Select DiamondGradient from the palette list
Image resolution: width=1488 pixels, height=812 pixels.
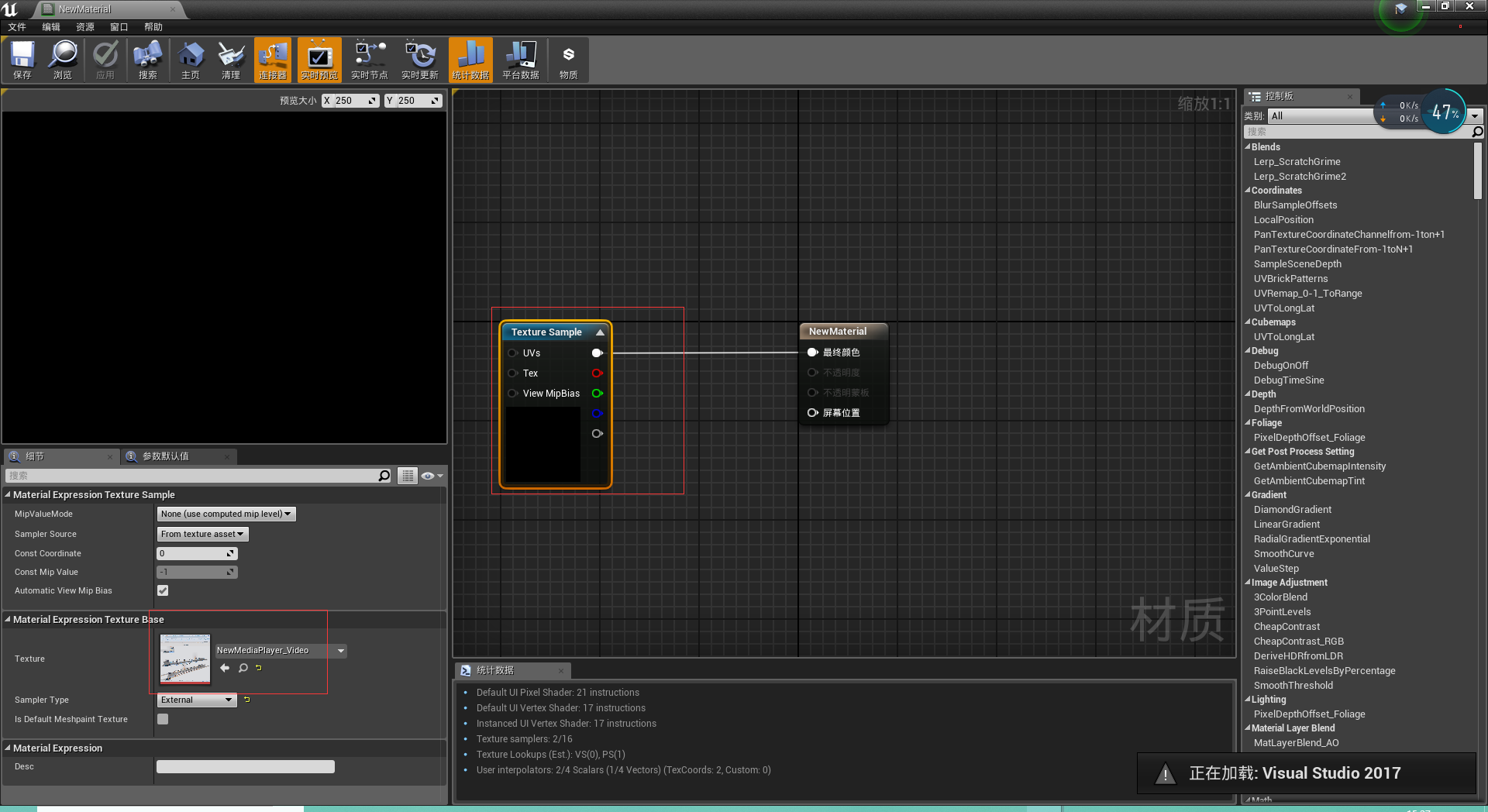click(1291, 509)
